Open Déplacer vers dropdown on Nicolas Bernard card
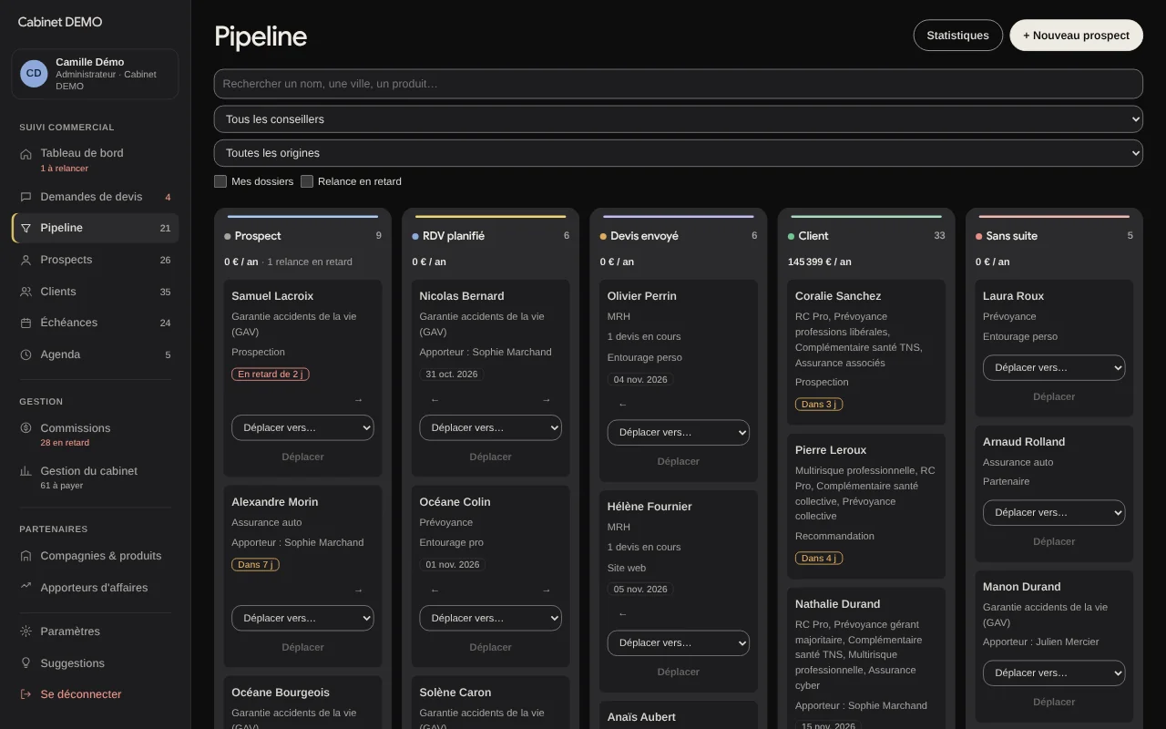 490,428
